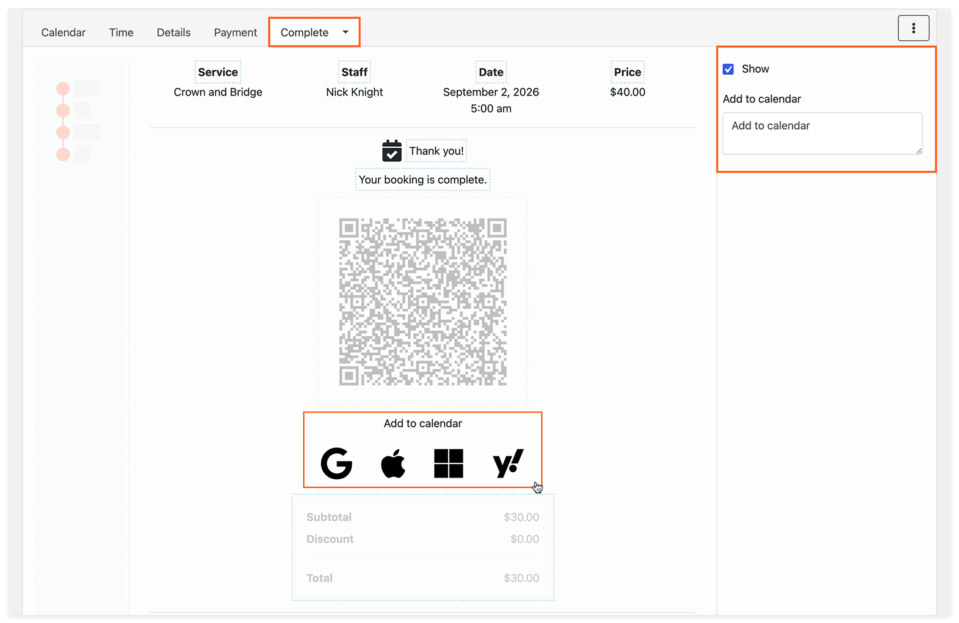This screenshot has height=623, width=959.
Task: Select the Price column header
Action: pos(627,72)
